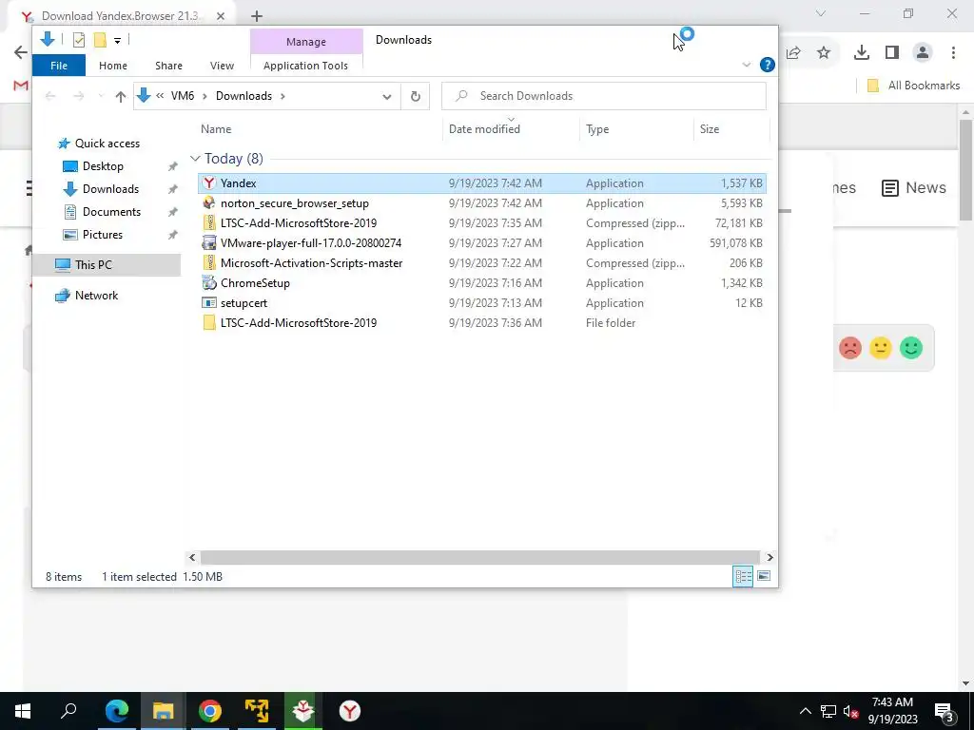Click the LTSC-Add-MicrosoftStore-2019 file folder icon
Image resolution: width=974 pixels, height=730 pixels.
tap(209, 323)
